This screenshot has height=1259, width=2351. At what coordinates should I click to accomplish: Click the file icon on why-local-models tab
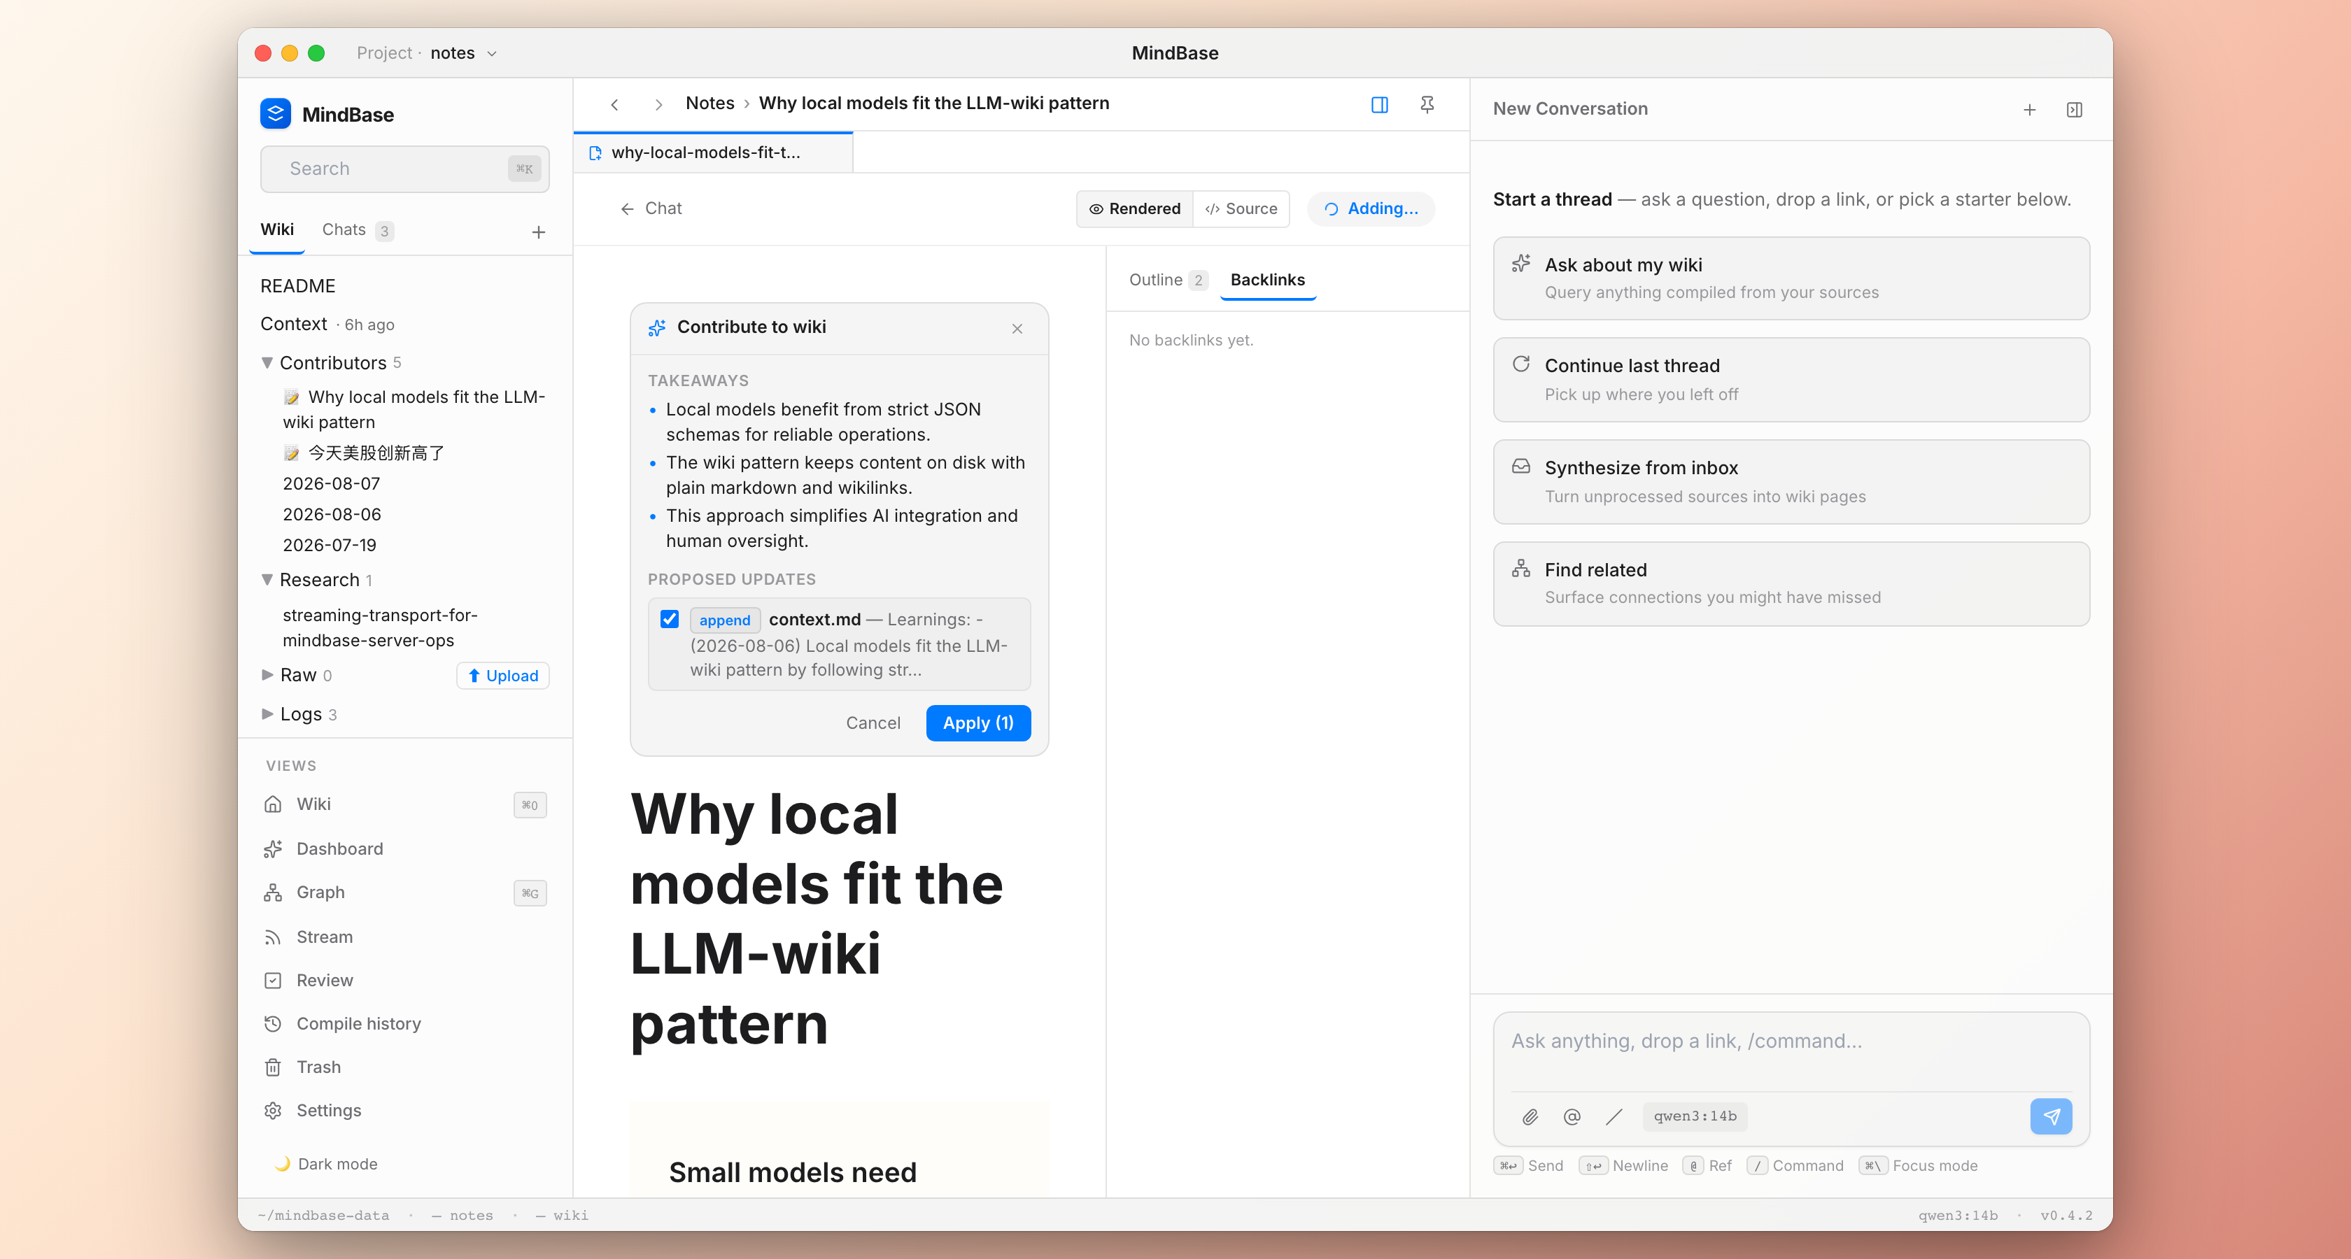(596, 153)
